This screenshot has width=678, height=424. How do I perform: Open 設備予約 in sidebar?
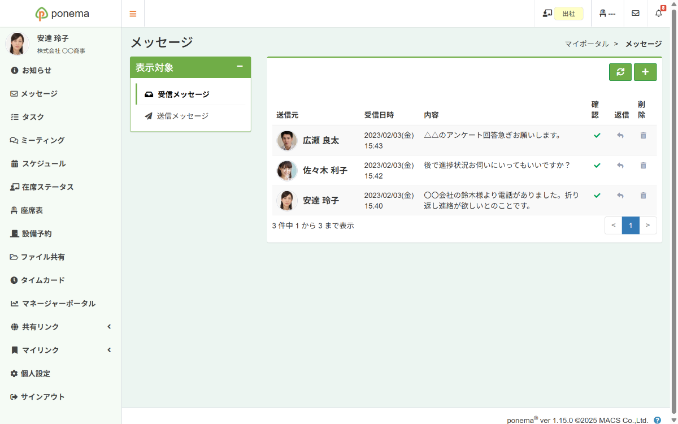coord(60,233)
